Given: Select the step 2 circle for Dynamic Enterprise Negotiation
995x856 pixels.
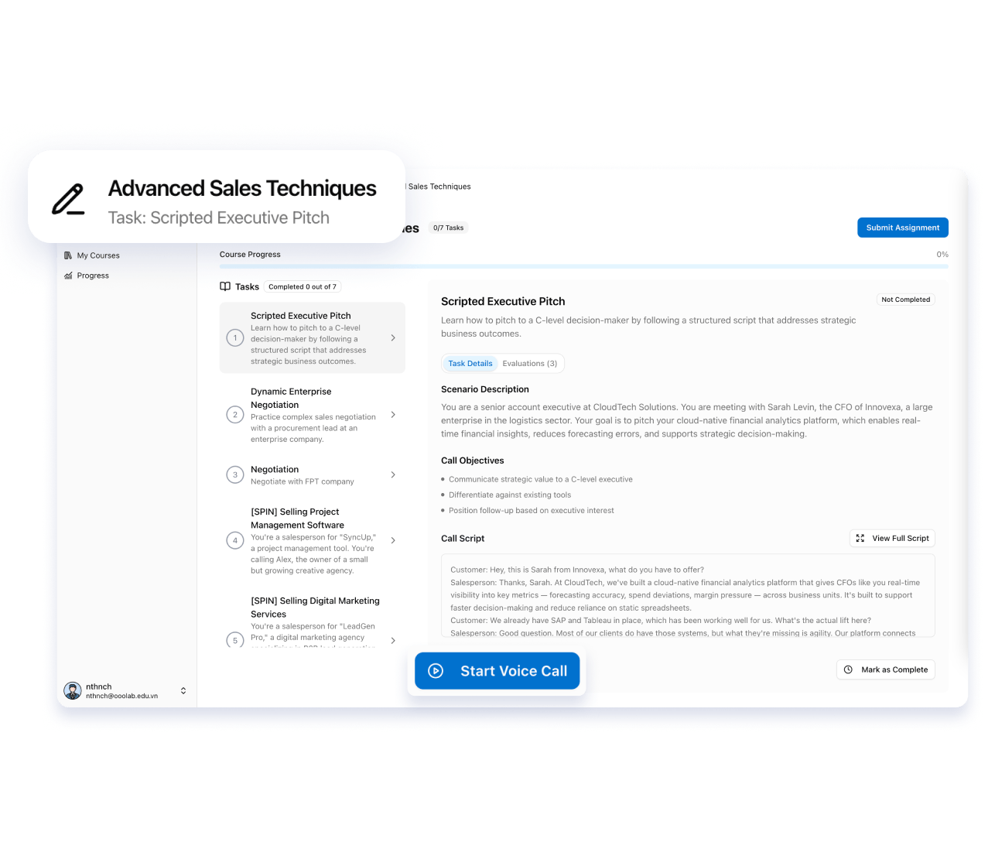Looking at the screenshot, I should (235, 415).
